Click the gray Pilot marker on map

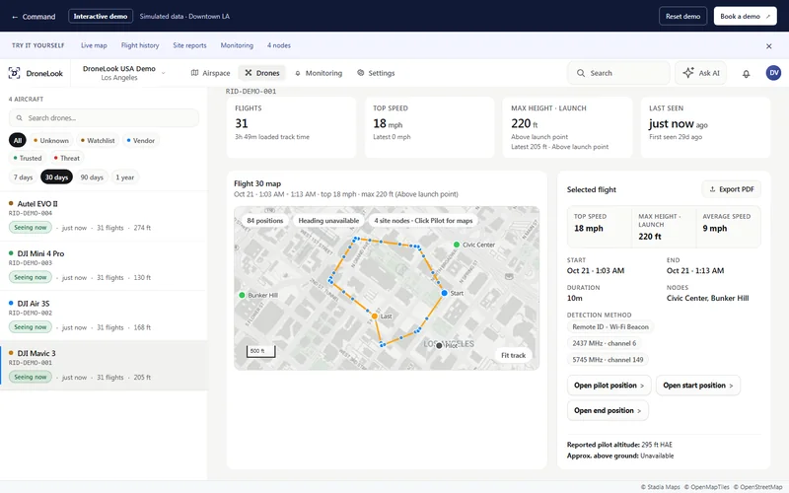coord(439,346)
